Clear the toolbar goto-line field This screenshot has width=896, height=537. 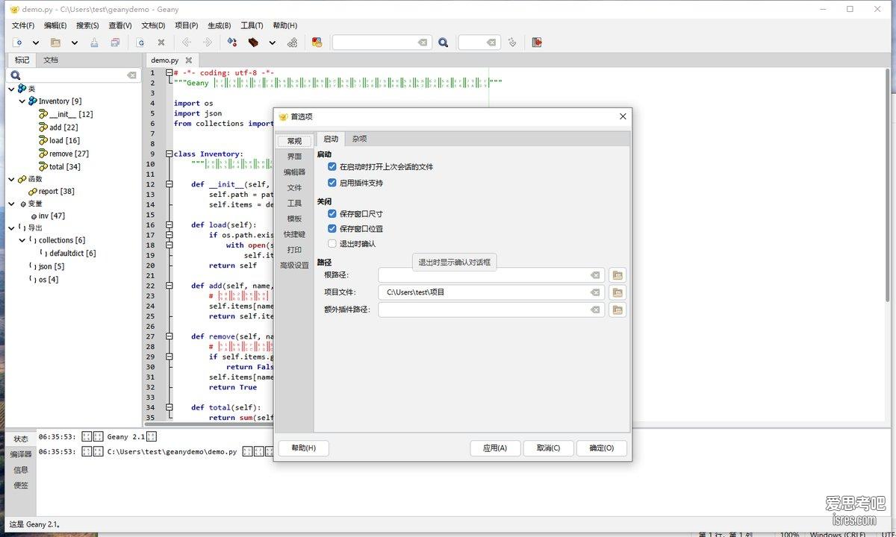point(491,43)
